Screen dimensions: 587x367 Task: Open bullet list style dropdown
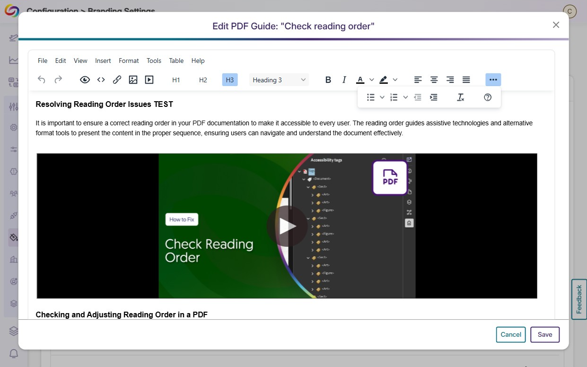point(382,97)
